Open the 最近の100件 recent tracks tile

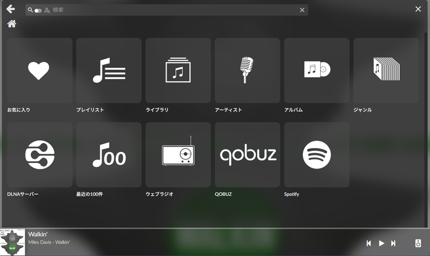(109, 155)
